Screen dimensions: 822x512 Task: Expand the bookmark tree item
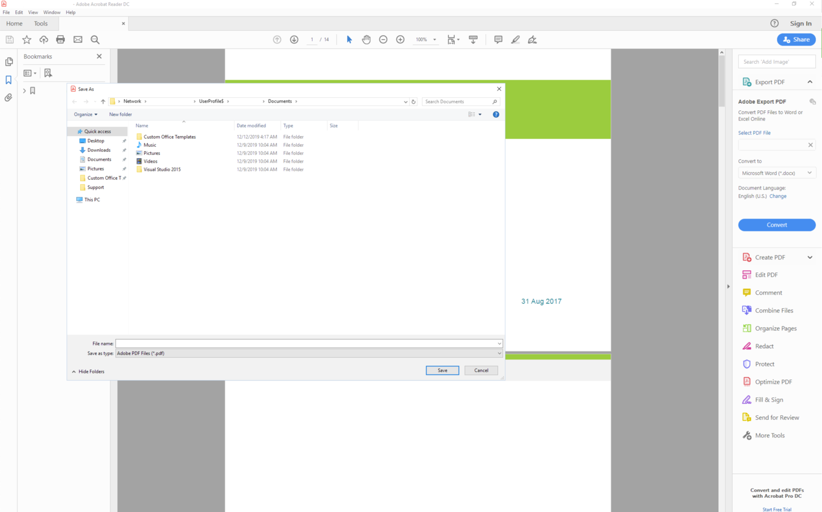click(x=24, y=90)
